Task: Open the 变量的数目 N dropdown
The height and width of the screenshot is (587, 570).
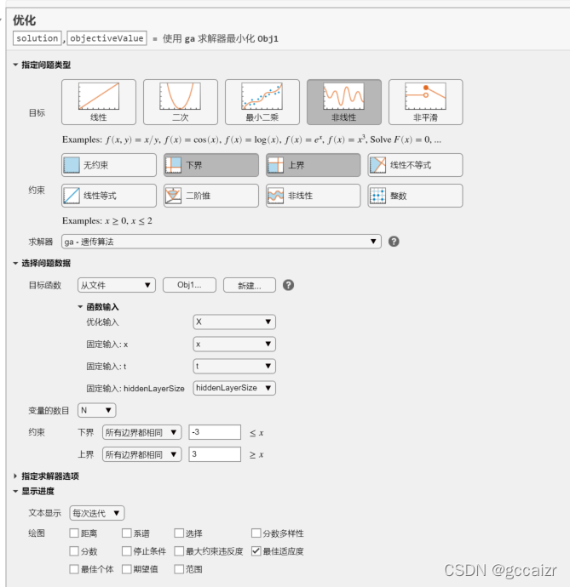Action: click(97, 410)
